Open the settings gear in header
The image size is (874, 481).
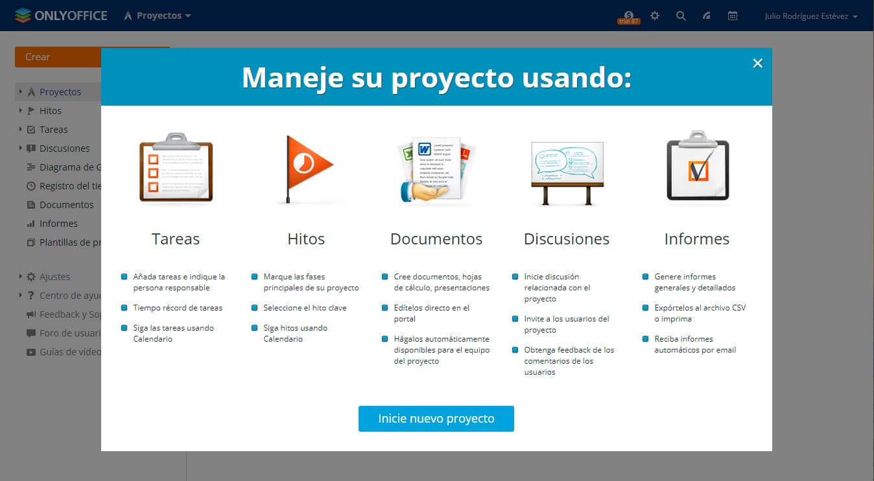click(655, 16)
